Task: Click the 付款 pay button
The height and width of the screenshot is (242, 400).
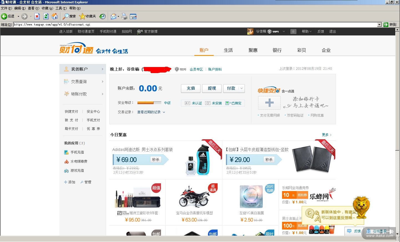Action: [x=231, y=88]
